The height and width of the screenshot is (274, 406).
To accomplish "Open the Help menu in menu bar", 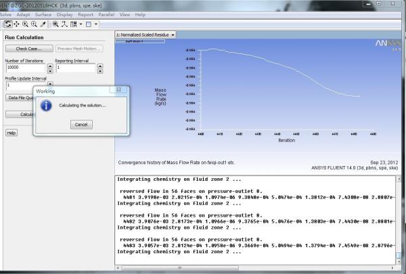I will click(x=140, y=15).
